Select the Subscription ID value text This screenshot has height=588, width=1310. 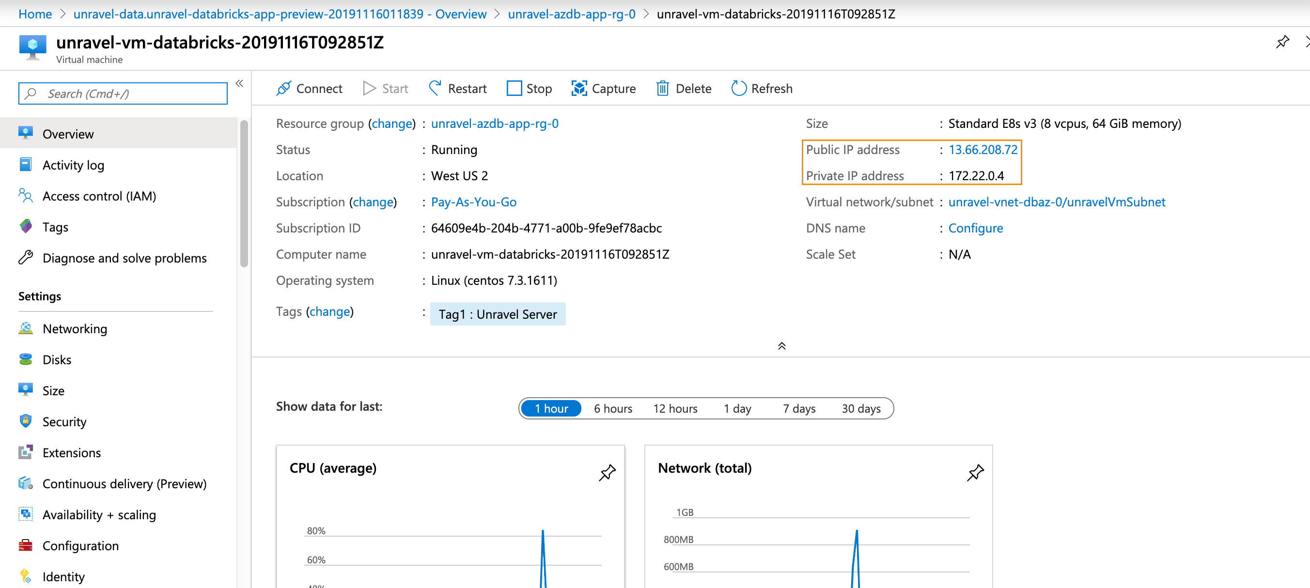coord(546,228)
